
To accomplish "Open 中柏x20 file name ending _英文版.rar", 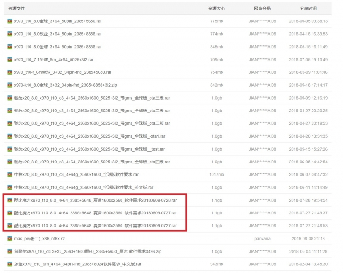I will pyautogui.click(x=84, y=187).
